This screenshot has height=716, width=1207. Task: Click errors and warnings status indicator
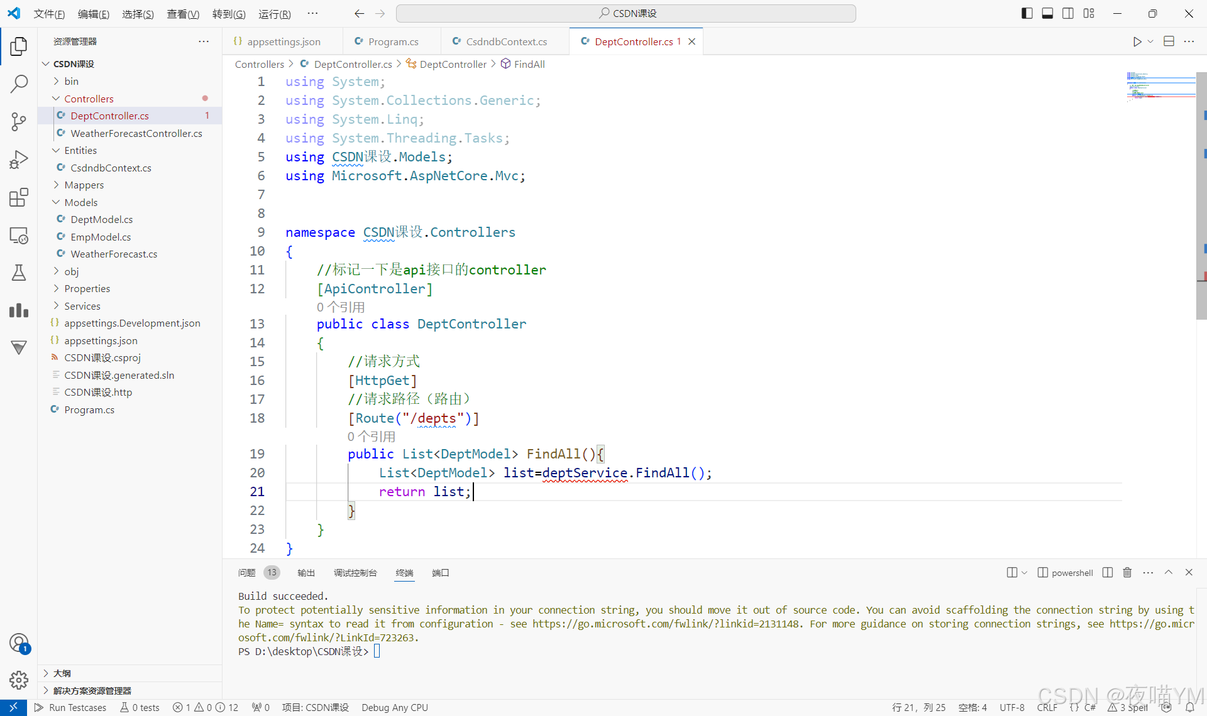click(x=206, y=707)
